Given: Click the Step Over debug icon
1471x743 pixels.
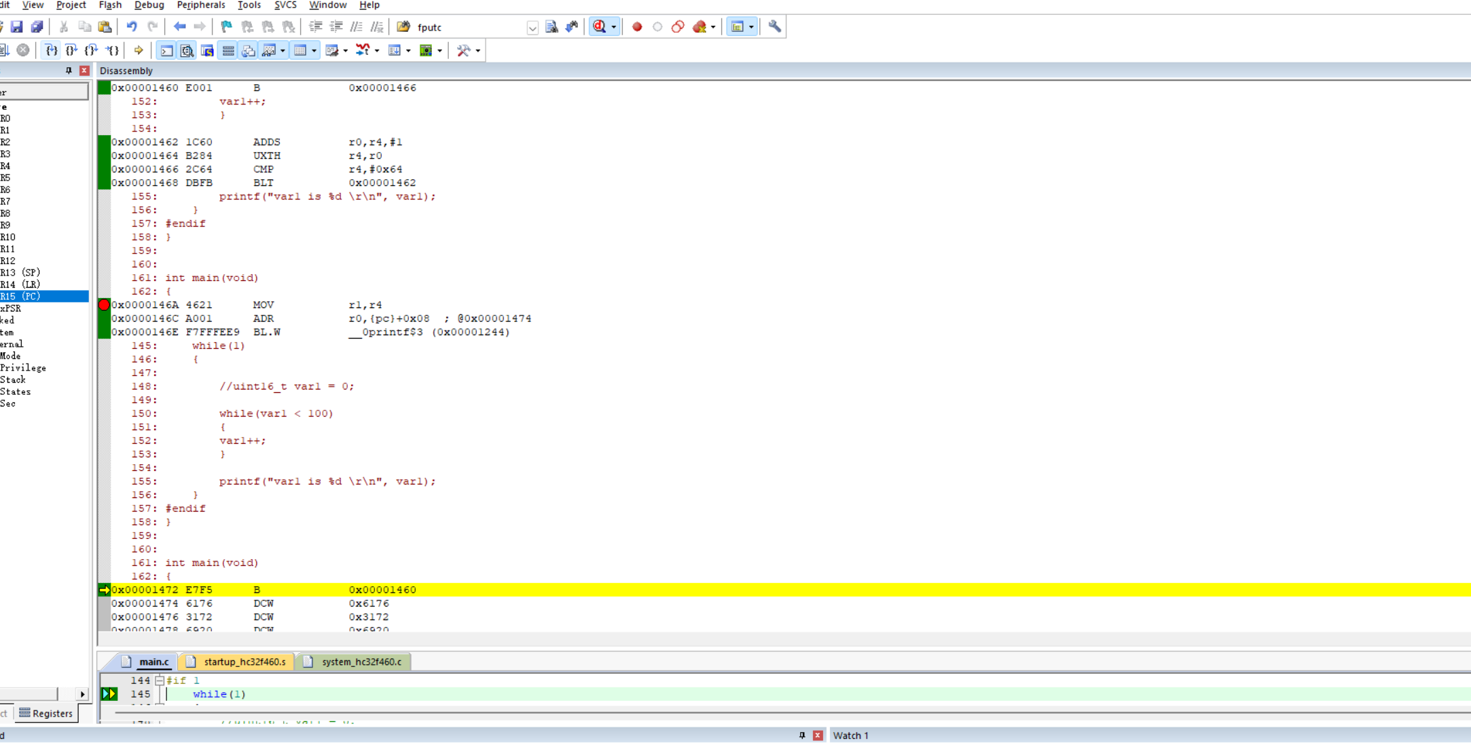Looking at the screenshot, I should point(71,50).
